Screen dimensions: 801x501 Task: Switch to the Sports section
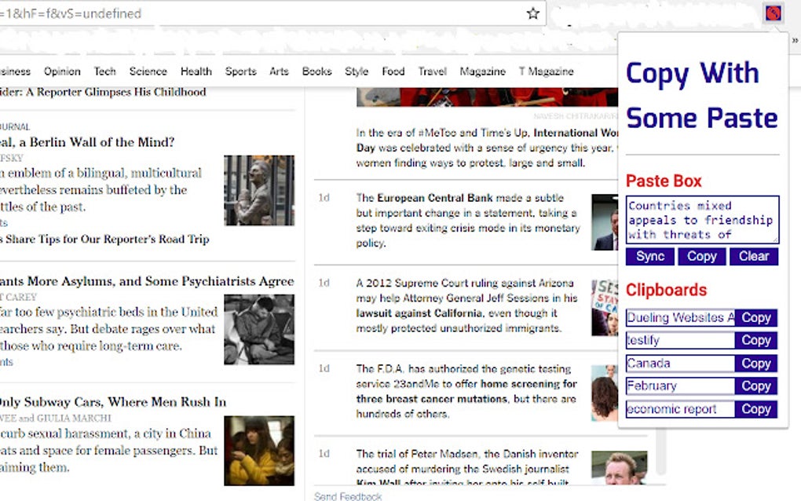coord(240,71)
